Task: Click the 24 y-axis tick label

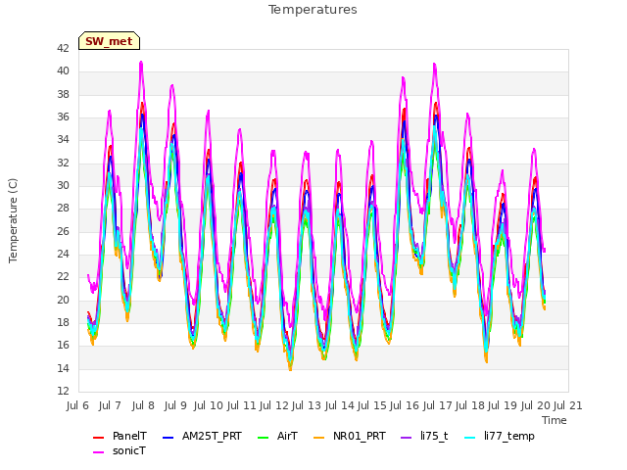Action: (63, 255)
